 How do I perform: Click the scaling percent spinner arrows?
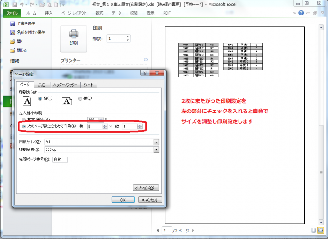click(101, 119)
